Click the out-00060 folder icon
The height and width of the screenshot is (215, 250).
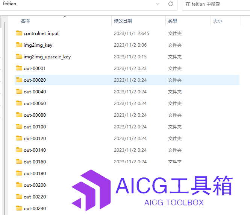click(x=19, y=103)
